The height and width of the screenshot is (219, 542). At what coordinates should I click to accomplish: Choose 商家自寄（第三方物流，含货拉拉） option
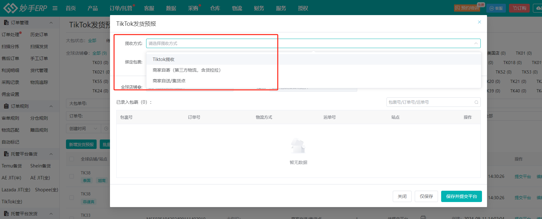click(x=314, y=70)
